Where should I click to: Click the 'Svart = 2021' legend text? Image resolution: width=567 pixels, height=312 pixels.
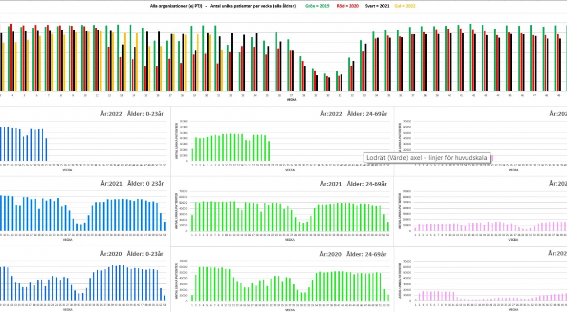(x=377, y=6)
